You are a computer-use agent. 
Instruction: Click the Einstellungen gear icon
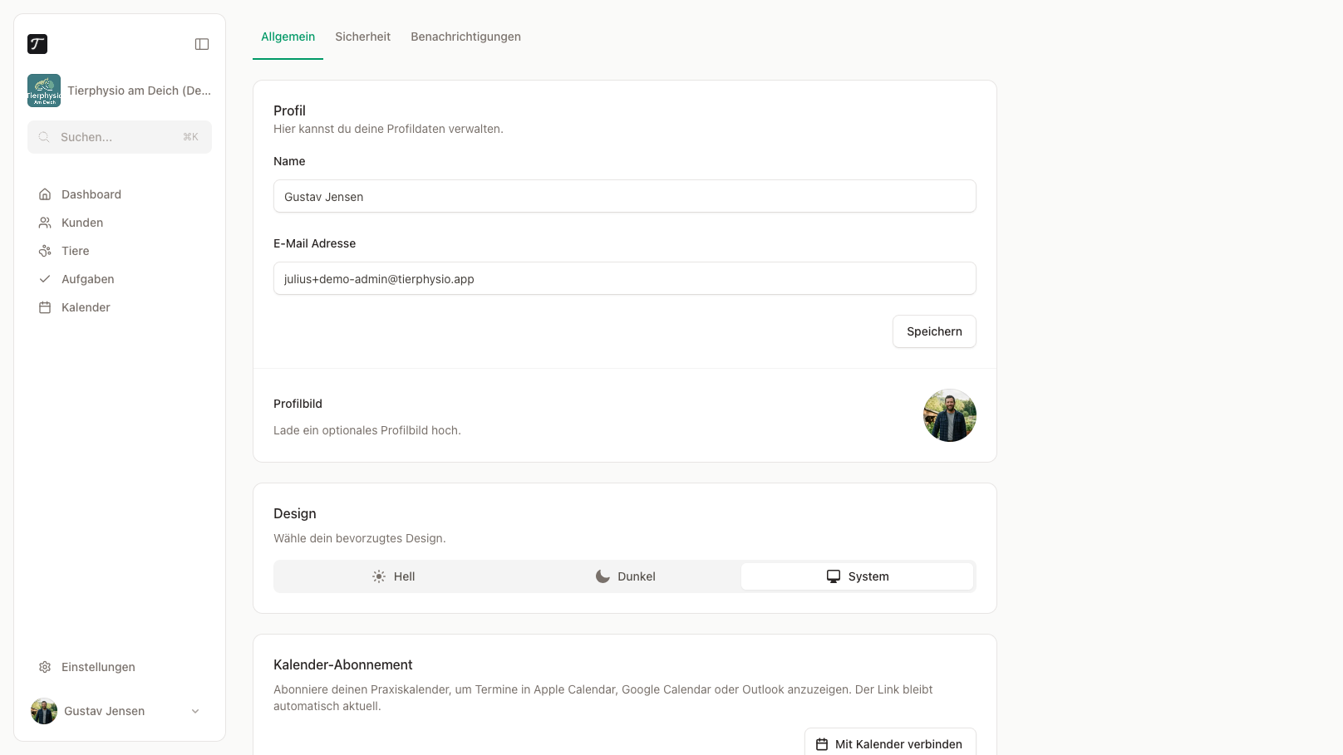click(x=45, y=667)
